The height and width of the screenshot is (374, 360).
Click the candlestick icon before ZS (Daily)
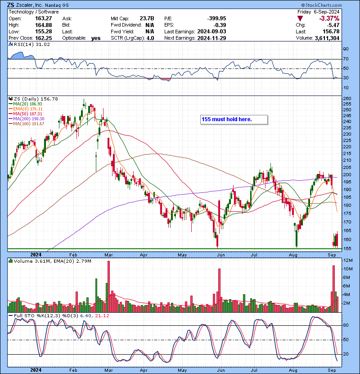point(10,99)
